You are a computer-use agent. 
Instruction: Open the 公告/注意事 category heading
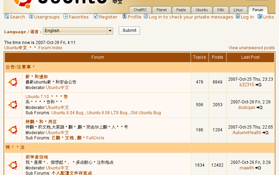20,67
